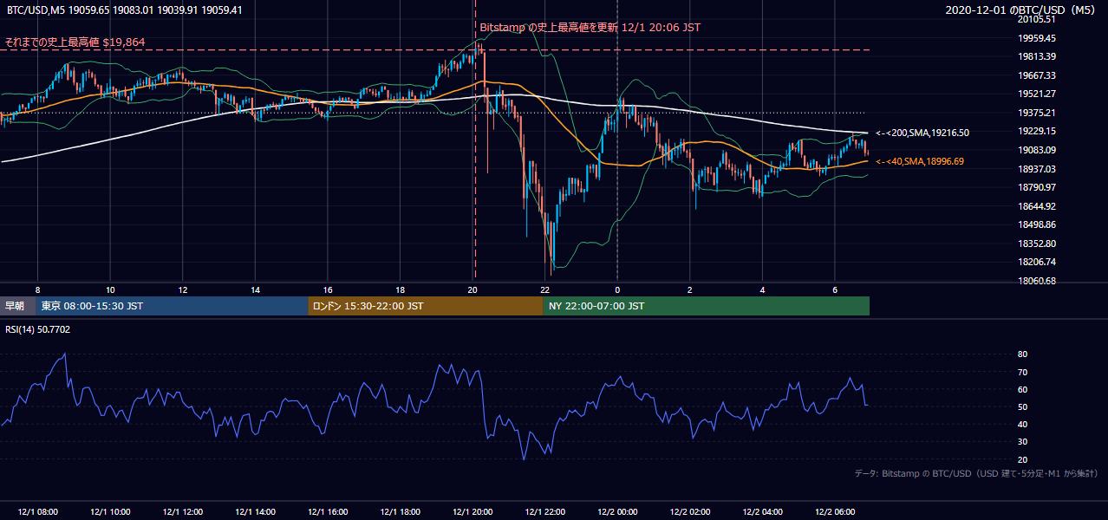
Task: Click the 12/1 16:00 time label
Action: coord(329,511)
